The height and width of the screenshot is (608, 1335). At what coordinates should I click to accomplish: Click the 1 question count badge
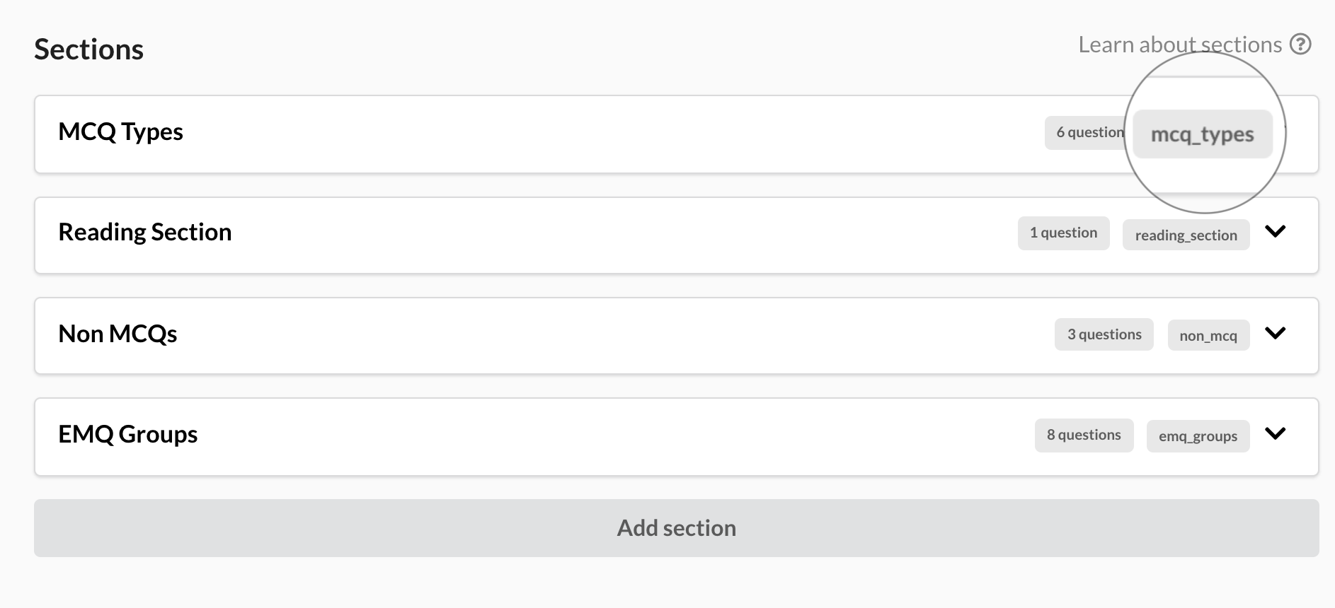click(1063, 233)
